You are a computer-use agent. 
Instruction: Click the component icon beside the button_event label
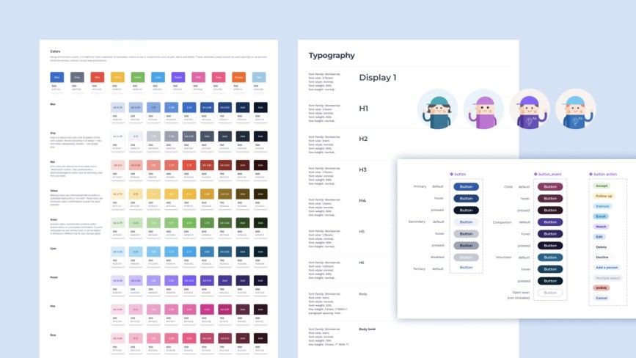pos(536,175)
